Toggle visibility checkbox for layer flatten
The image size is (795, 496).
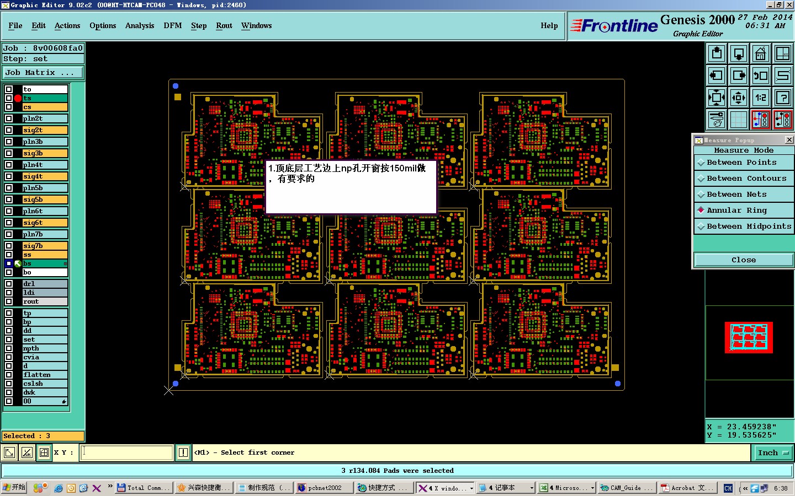(x=9, y=375)
